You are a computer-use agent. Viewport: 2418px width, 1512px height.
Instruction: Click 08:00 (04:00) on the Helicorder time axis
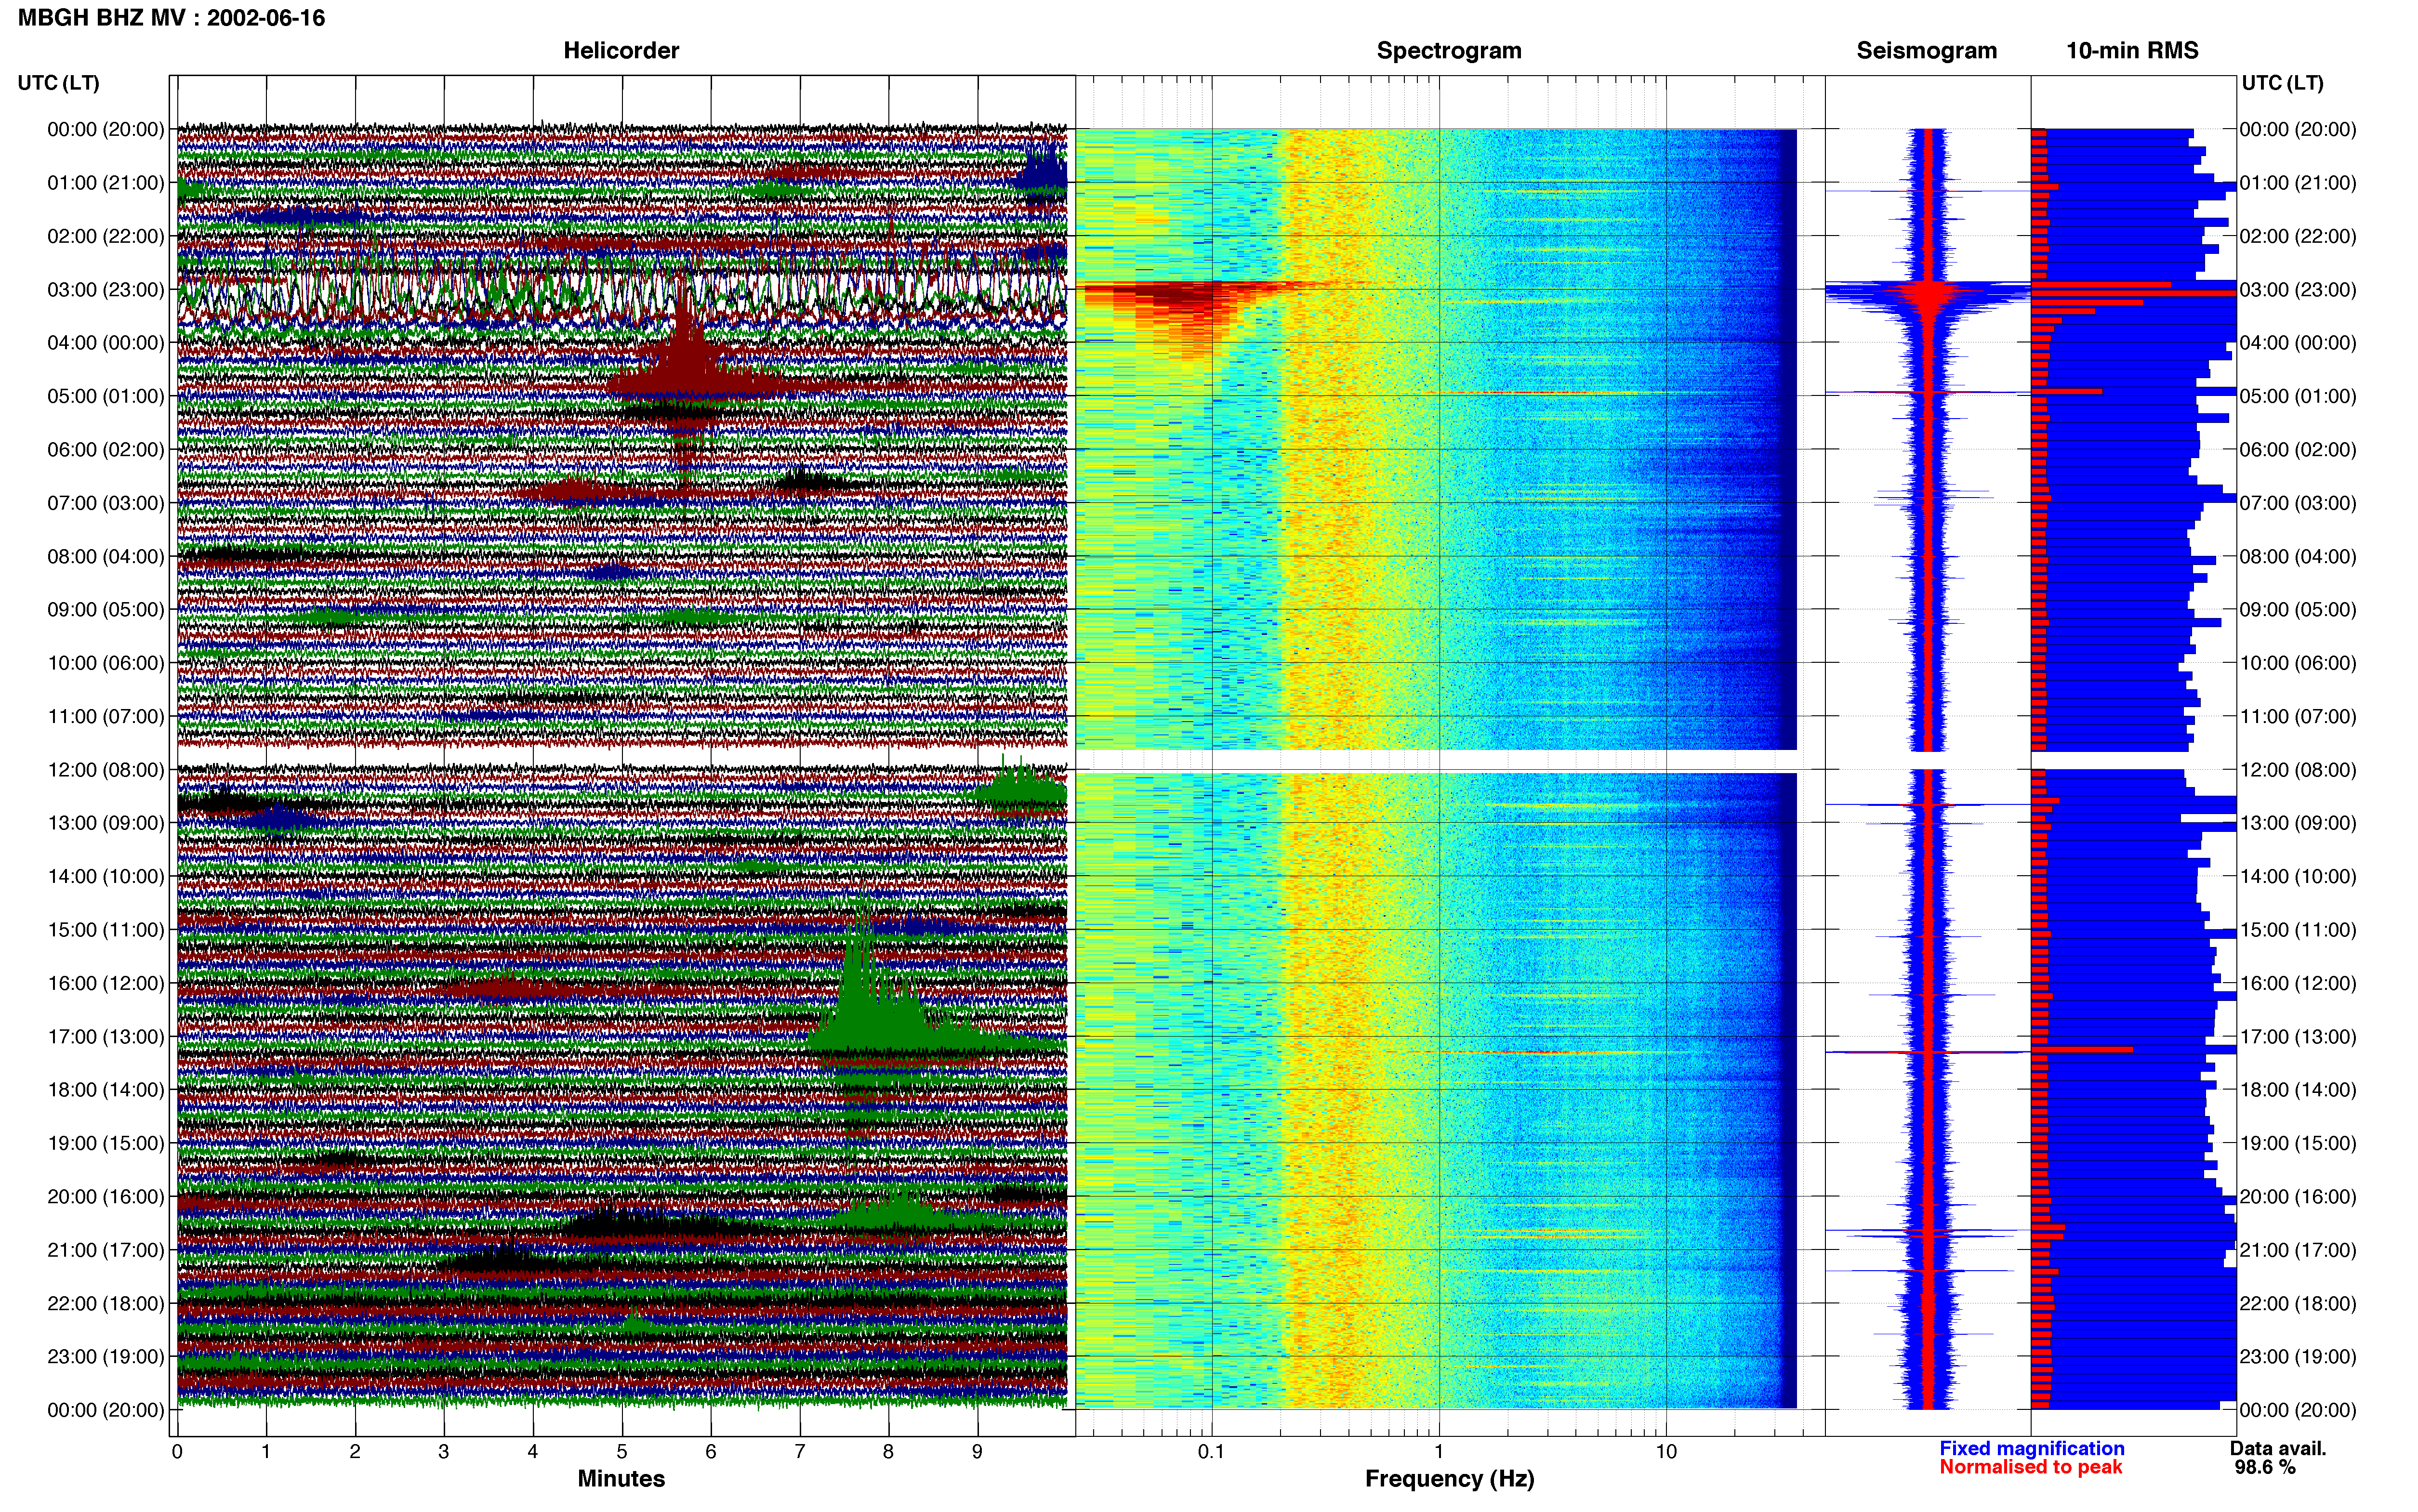click(x=106, y=557)
